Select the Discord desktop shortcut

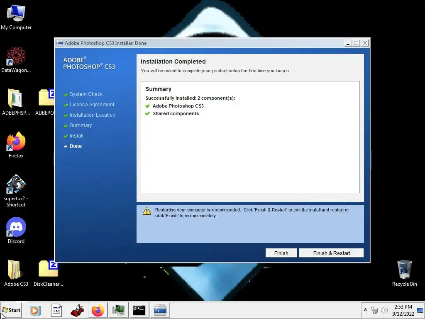click(16, 230)
